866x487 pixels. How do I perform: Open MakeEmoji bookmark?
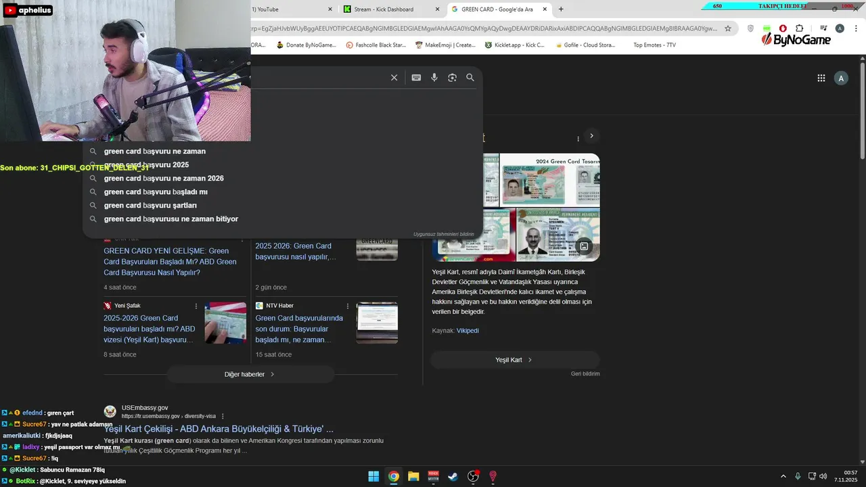pos(445,45)
